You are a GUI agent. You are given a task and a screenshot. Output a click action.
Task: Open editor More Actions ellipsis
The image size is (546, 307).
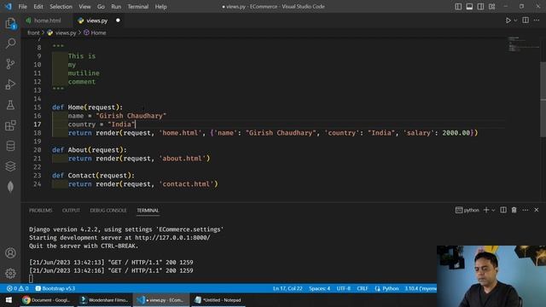point(537,20)
